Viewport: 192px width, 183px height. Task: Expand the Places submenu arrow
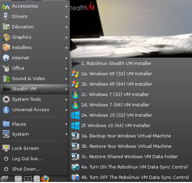66,124
